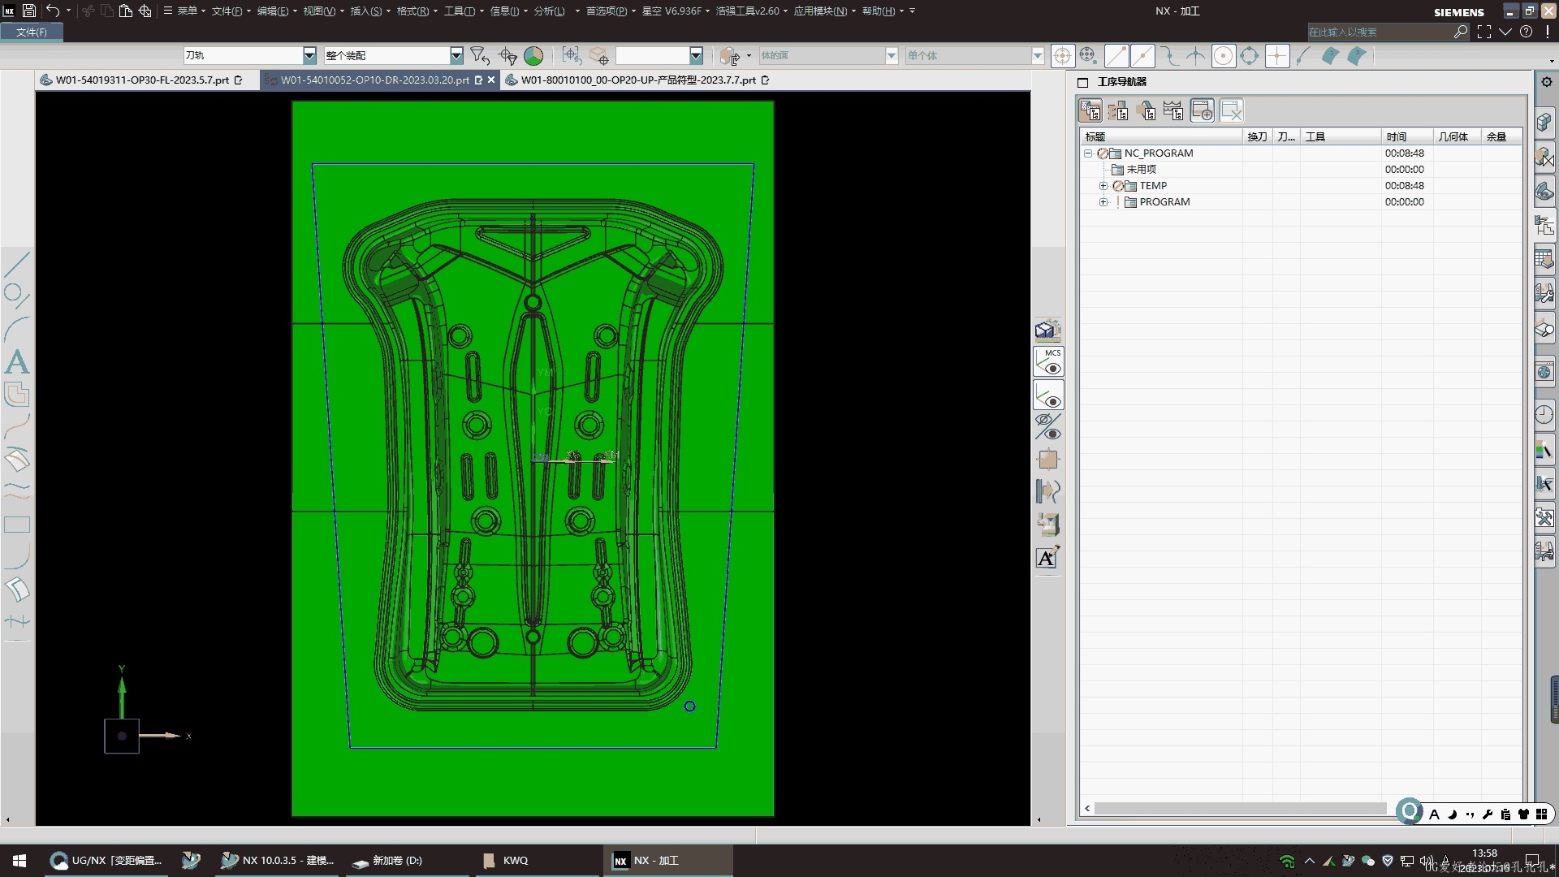Click the 工序导航器 panel header checkbox
The width and height of the screenshot is (1559, 877).
coord(1082,82)
